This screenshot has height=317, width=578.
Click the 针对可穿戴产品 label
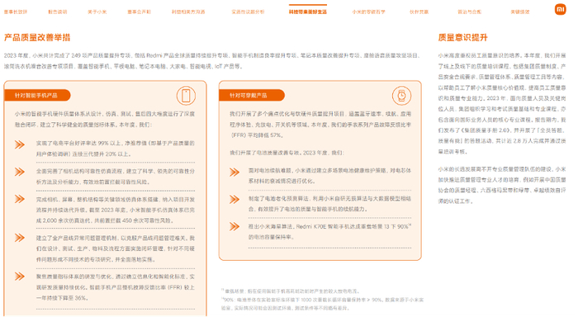pos(248,96)
